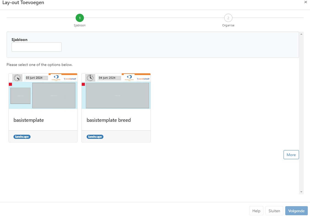Focus the Sjabloon search field
This screenshot has height=218, width=310.
(x=37, y=47)
